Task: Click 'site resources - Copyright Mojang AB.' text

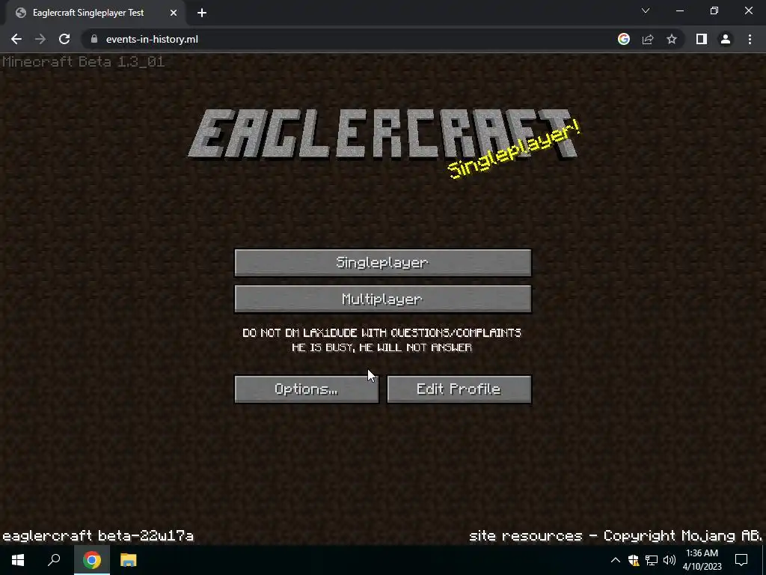Action: pyautogui.click(x=616, y=536)
